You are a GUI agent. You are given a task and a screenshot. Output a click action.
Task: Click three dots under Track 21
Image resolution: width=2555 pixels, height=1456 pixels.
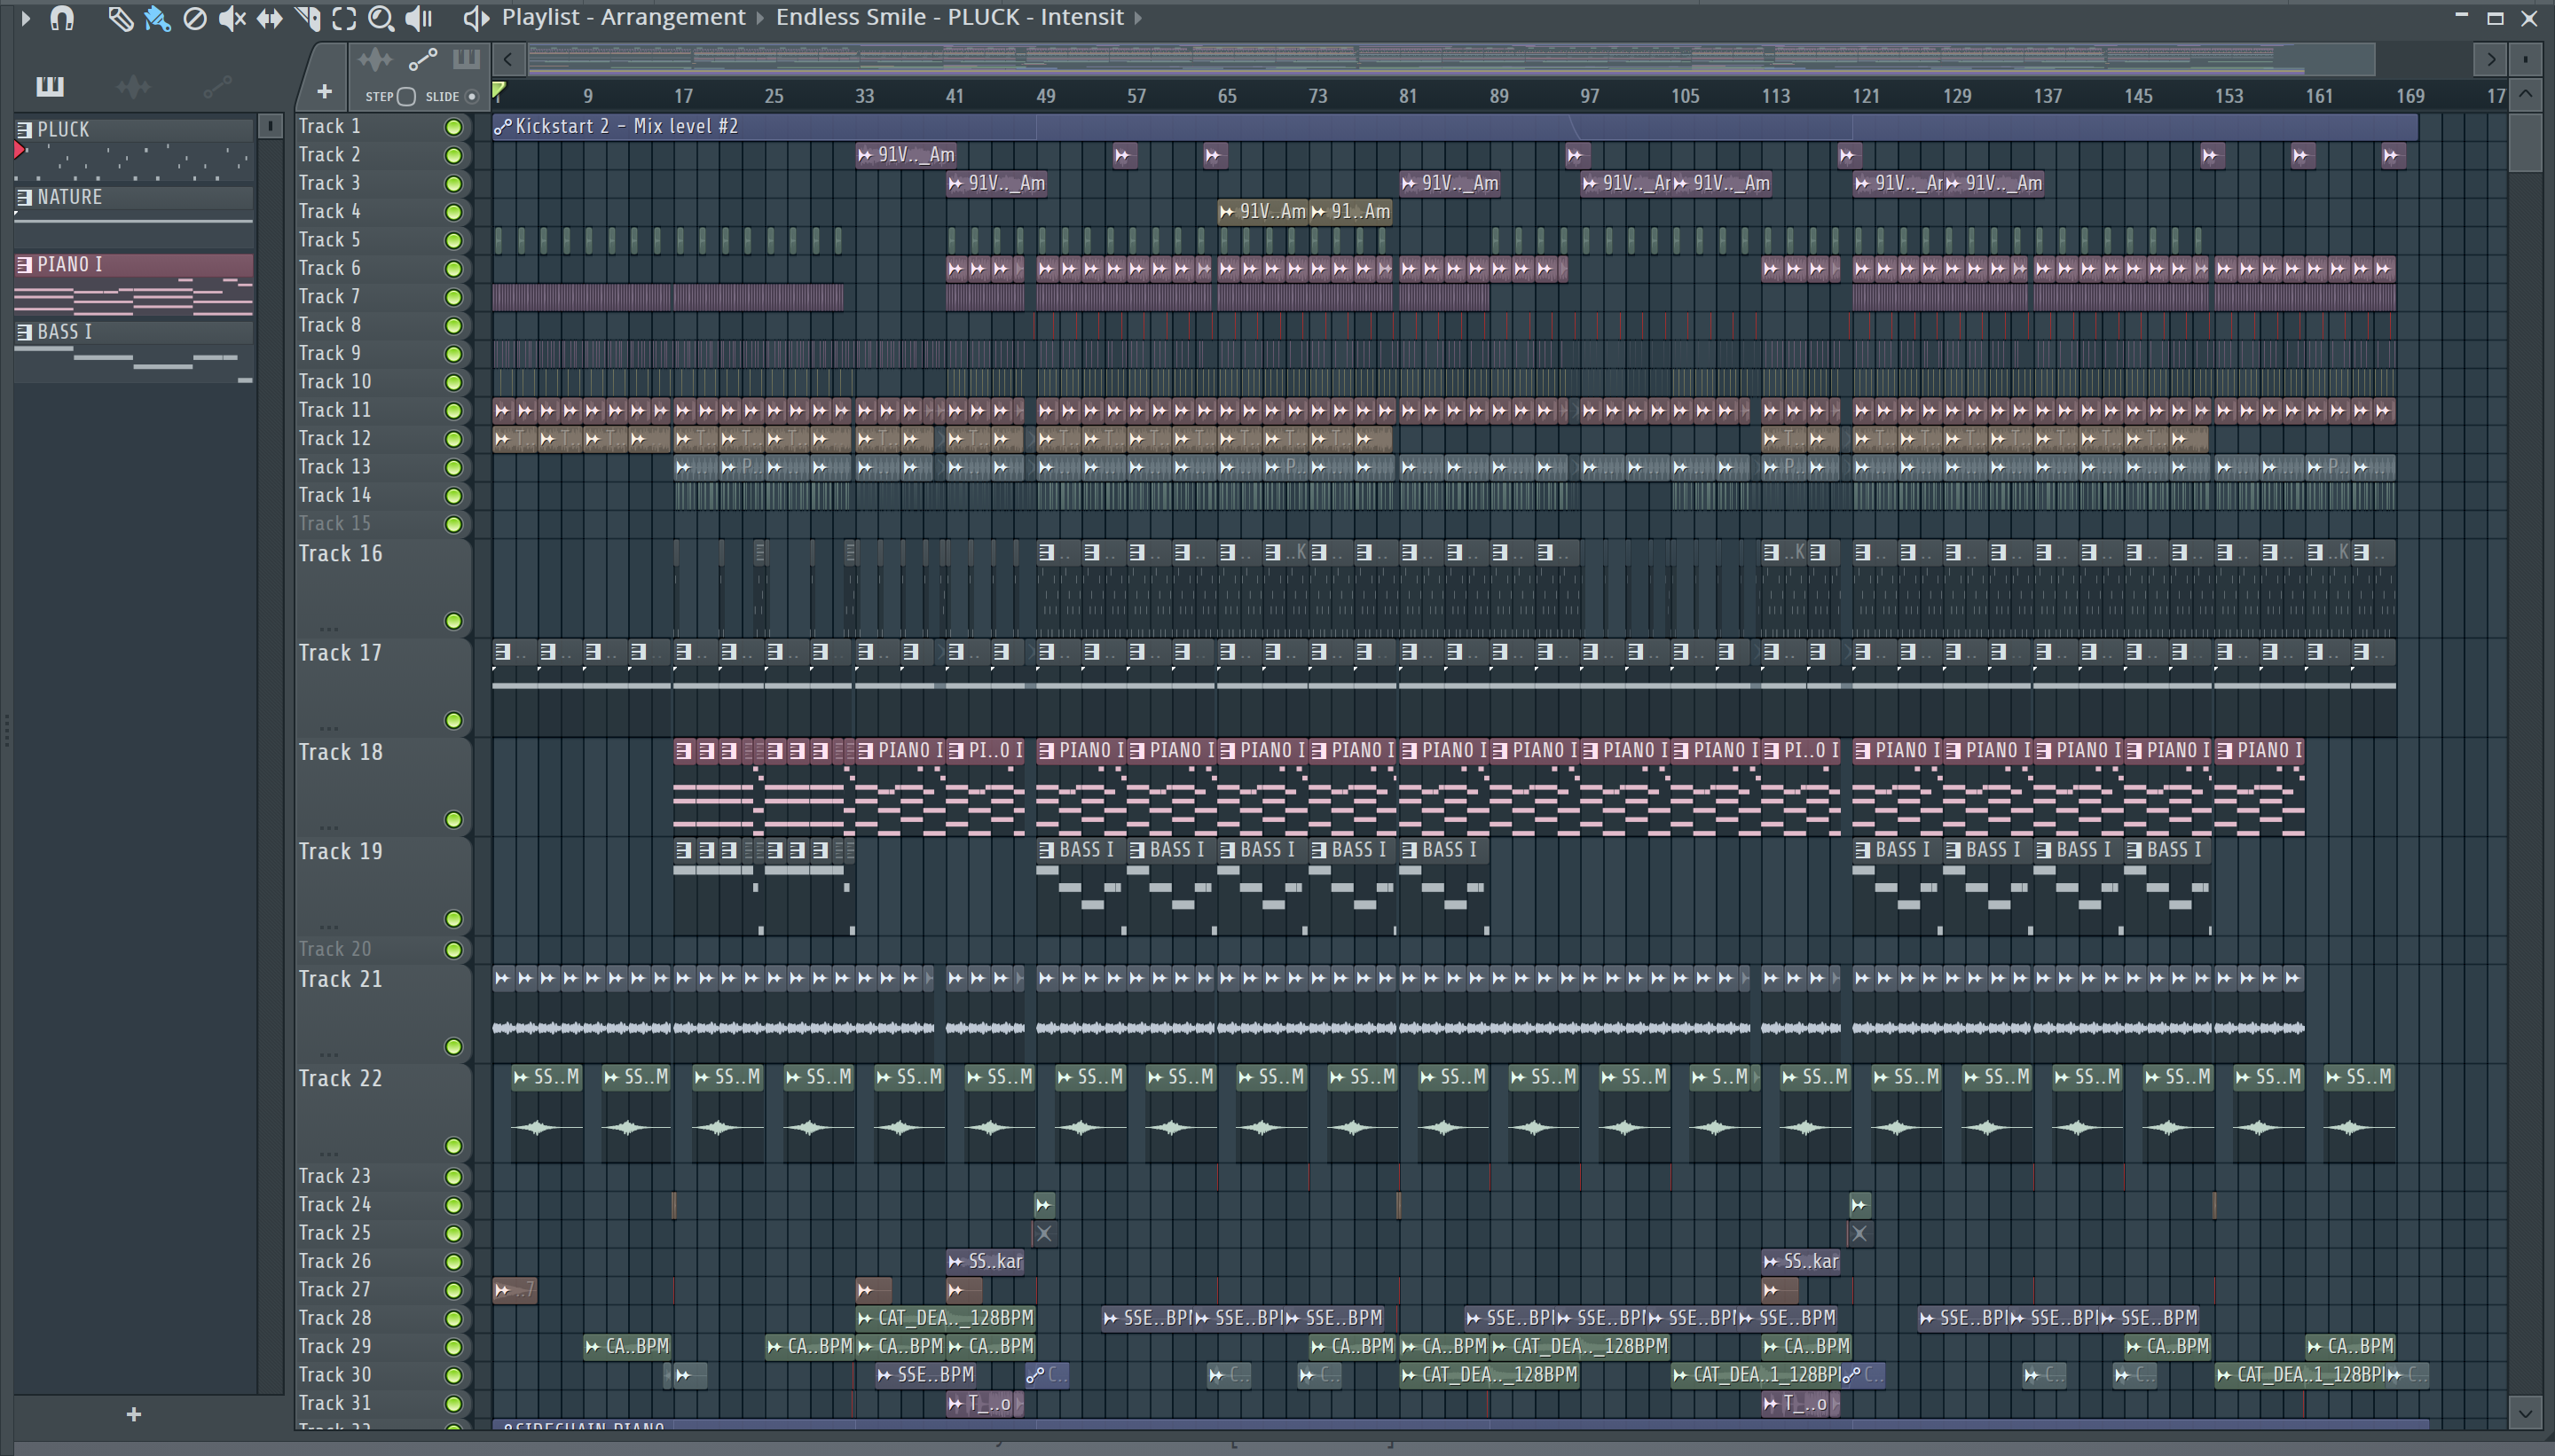tap(328, 1055)
